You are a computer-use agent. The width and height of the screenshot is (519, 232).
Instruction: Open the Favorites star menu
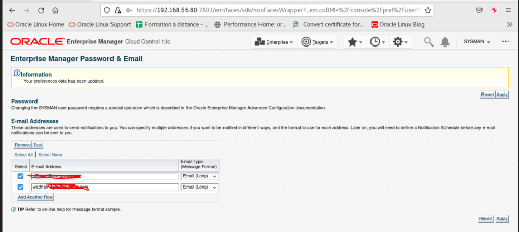coord(355,42)
